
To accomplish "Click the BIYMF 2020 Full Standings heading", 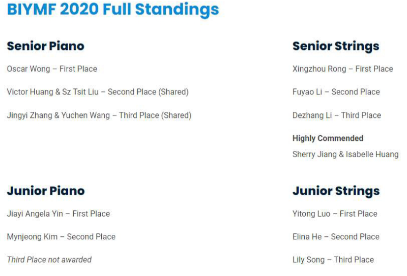I will pos(113,9).
